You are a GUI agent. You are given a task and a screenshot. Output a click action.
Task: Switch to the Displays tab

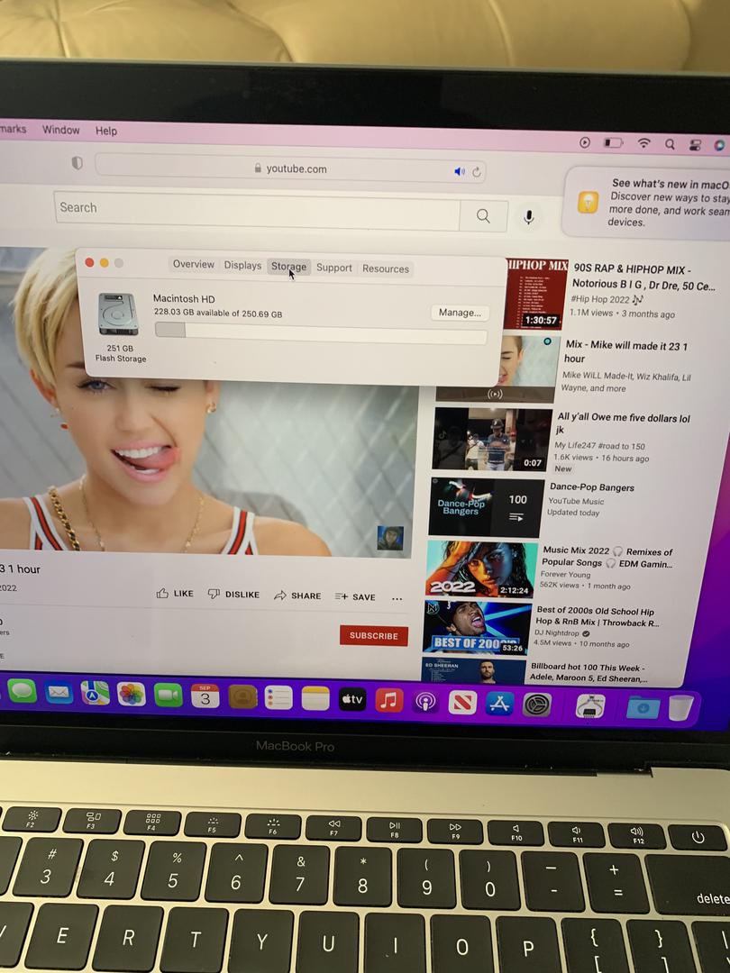coord(242,266)
